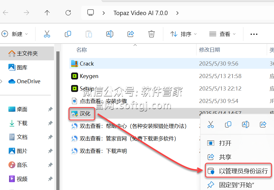The image size is (274, 190).
Task: Click the context menu rename icon
Action: [x=246, y=124]
